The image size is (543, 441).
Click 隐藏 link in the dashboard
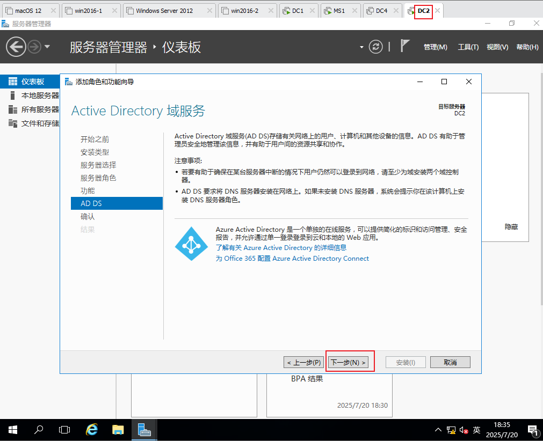click(511, 226)
